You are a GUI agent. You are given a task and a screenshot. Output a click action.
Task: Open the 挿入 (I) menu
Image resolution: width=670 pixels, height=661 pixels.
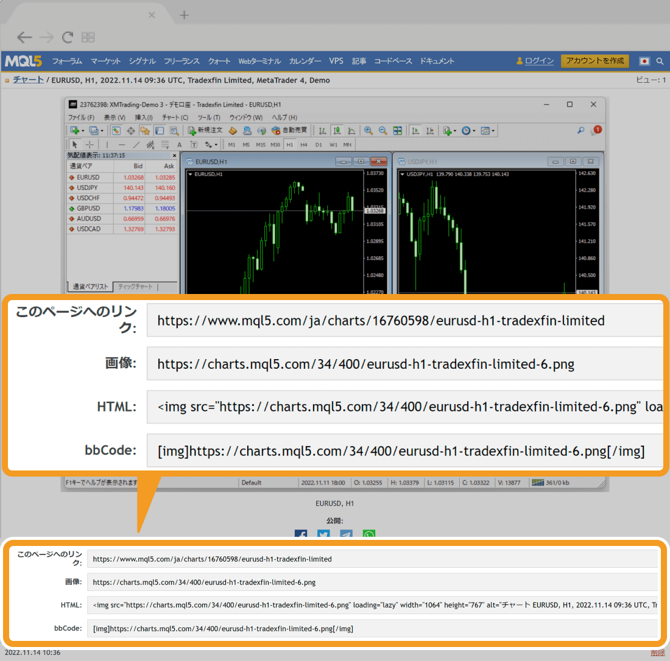pyautogui.click(x=144, y=117)
